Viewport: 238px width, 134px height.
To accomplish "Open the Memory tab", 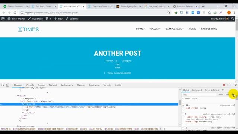I will tap(81, 85).
